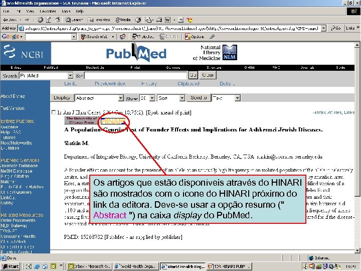Go back with the browser Back arrow

click(x=9, y=20)
